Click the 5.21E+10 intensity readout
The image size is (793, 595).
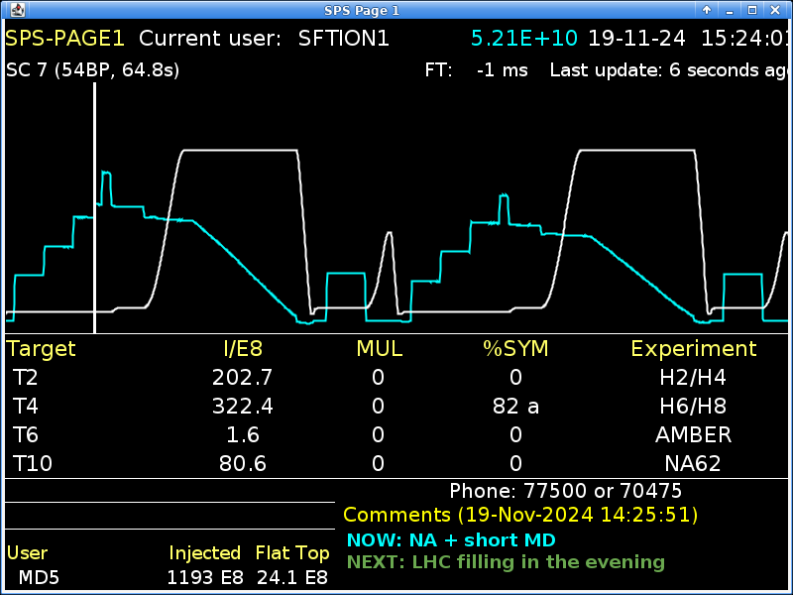pyautogui.click(x=524, y=39)
